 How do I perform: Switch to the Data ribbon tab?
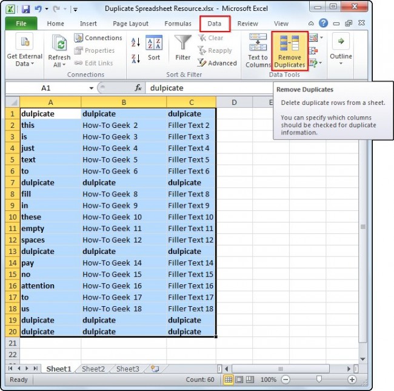click(215, 24)
